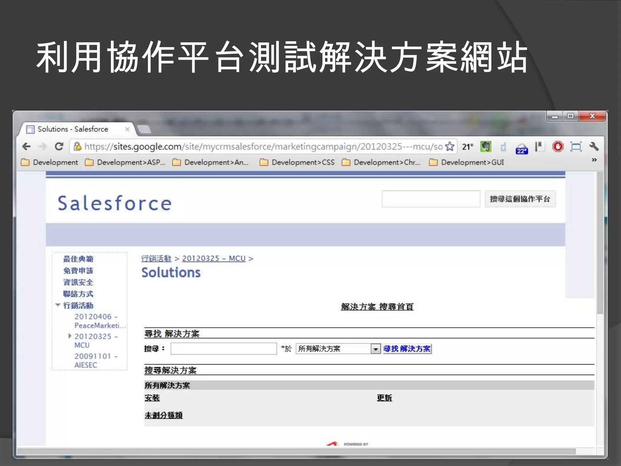Click the Salesforce site title
Screen dimensions: 621x466
[x=115, y=203]
